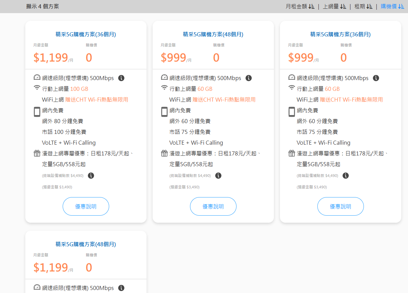Viewport: 408px width, 293px height.
Task: Sort plans by 上網量
Action: (334, 6)
